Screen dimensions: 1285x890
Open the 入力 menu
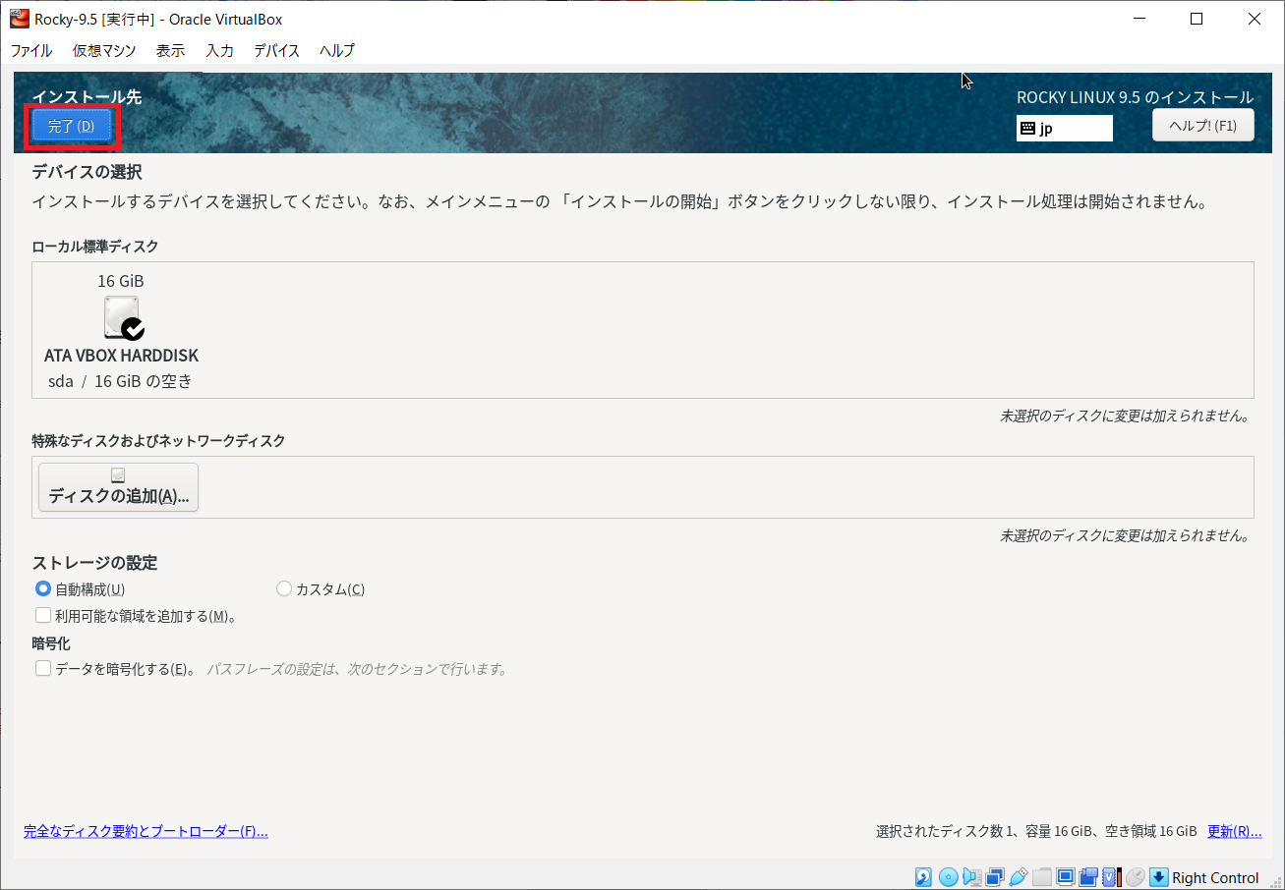[219, 50]
